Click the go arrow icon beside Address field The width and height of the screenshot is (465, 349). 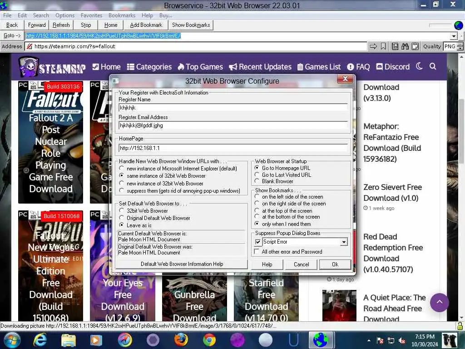[374, 46]
